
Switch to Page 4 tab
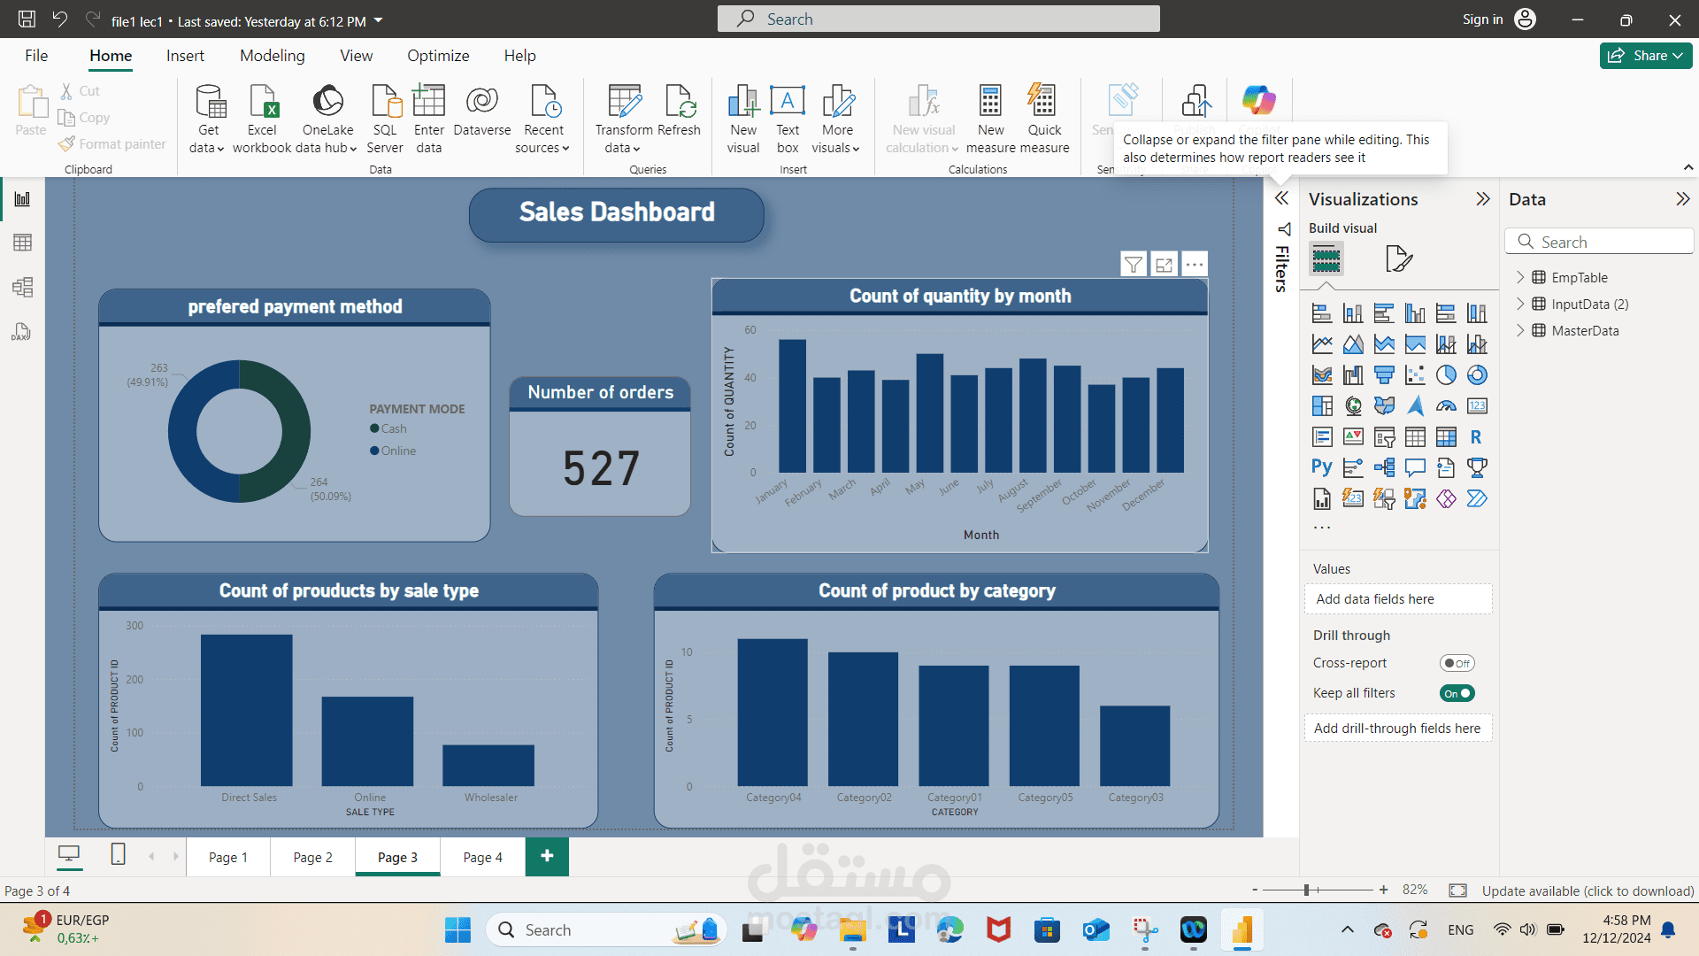point(482,857)
